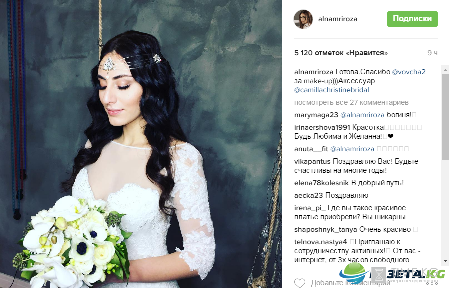The width and height of the screenshot is (449, 288).
Task: Open the elena78kolesnik commenter profile
Action: [x=321, y=183]
